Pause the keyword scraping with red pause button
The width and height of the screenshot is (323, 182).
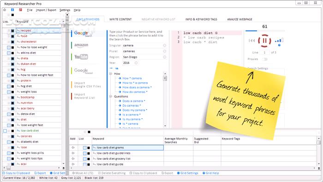click(264, 41)
